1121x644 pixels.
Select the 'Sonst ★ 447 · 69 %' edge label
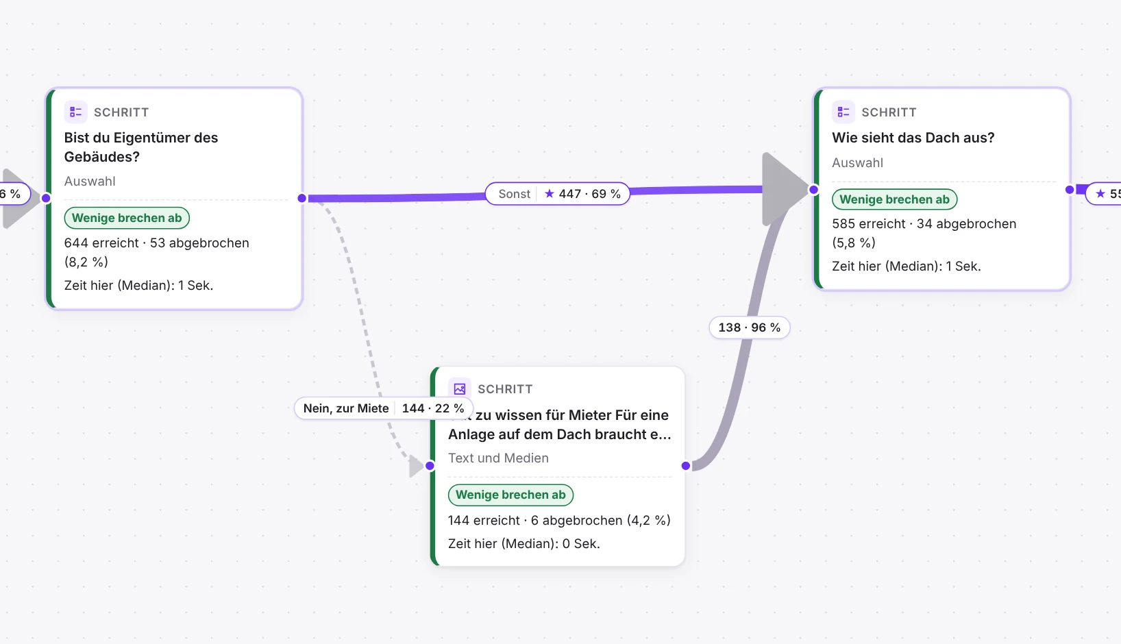tap(558, 194)
